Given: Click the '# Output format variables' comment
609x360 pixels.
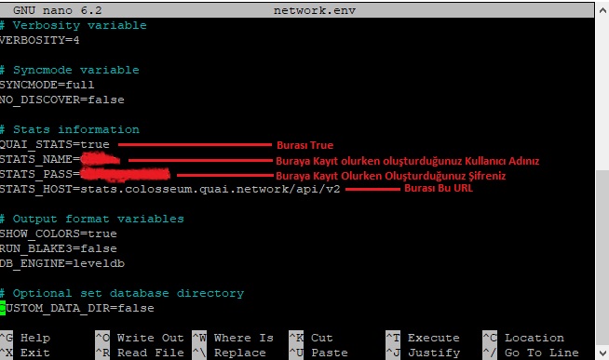Looking at the screenshot, I should coord(92,219).
